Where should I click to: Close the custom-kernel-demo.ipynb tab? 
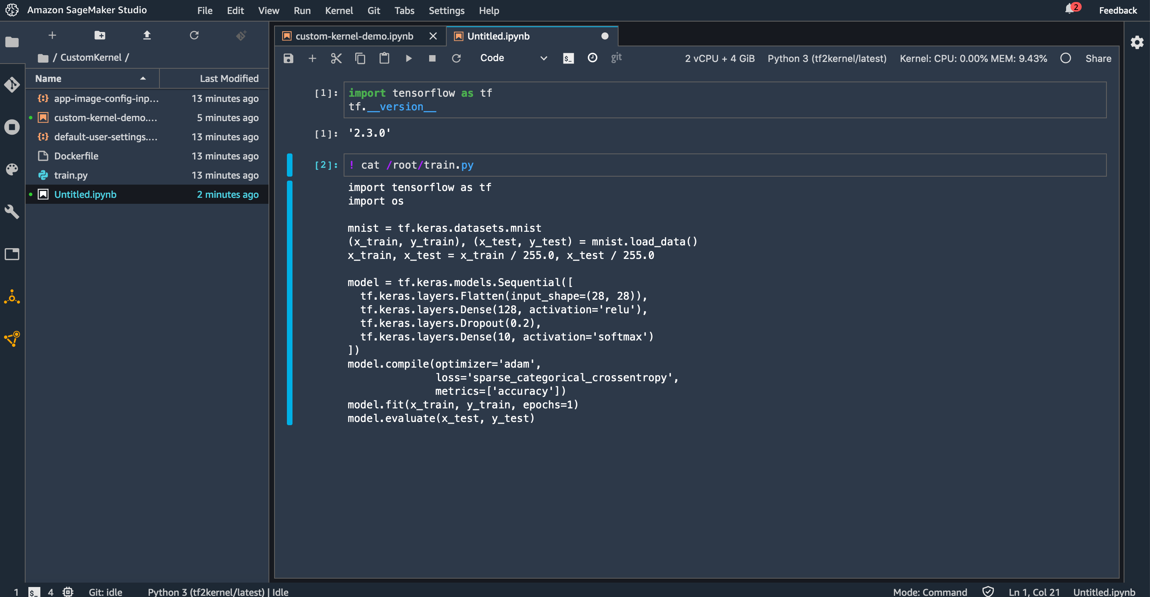pyautogui.click(x=433, y=36)
